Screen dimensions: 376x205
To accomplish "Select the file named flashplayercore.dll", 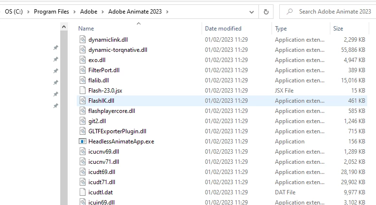I will tap(112, 111).
